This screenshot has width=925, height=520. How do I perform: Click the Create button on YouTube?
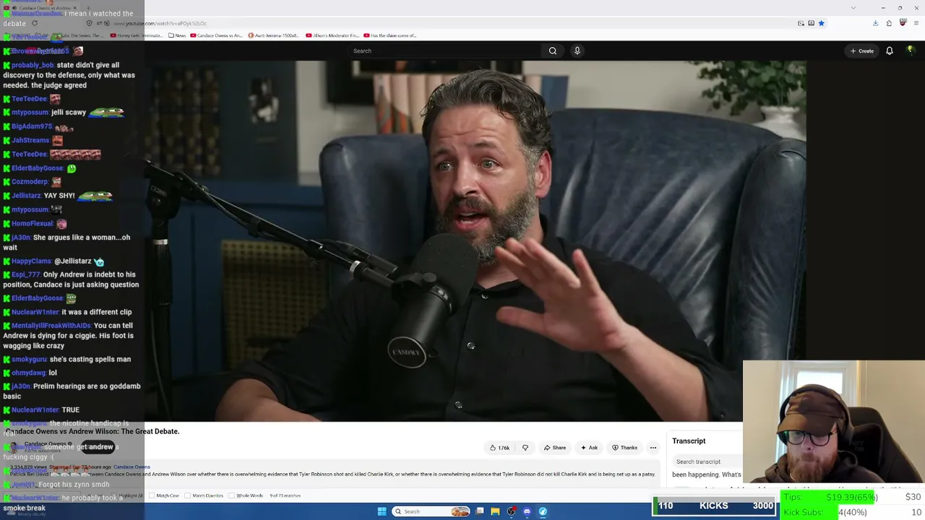click(x=862, y=51)
